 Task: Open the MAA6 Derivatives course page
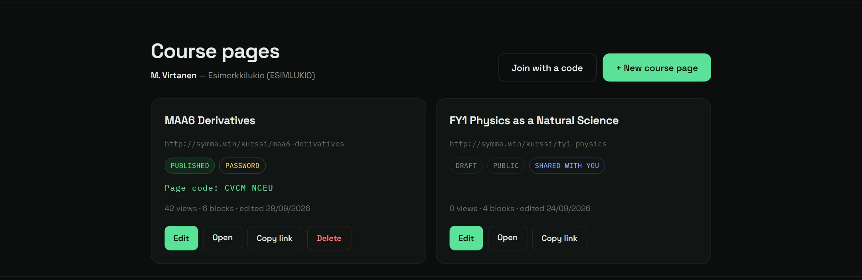[x=223, y=238]
